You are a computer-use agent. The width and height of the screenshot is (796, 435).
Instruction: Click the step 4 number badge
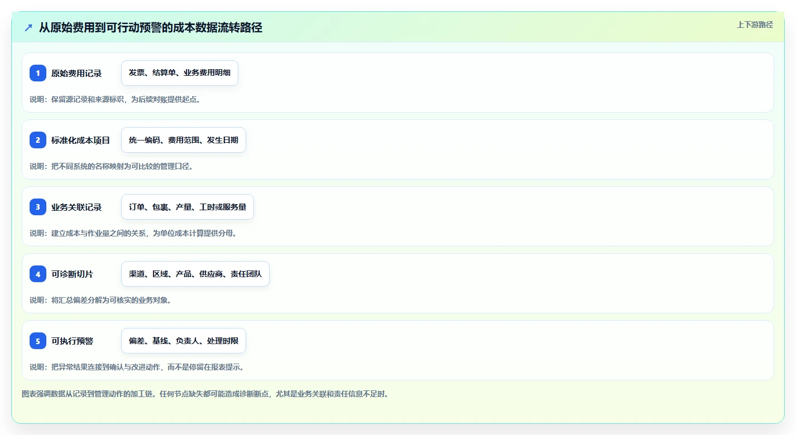38,274
